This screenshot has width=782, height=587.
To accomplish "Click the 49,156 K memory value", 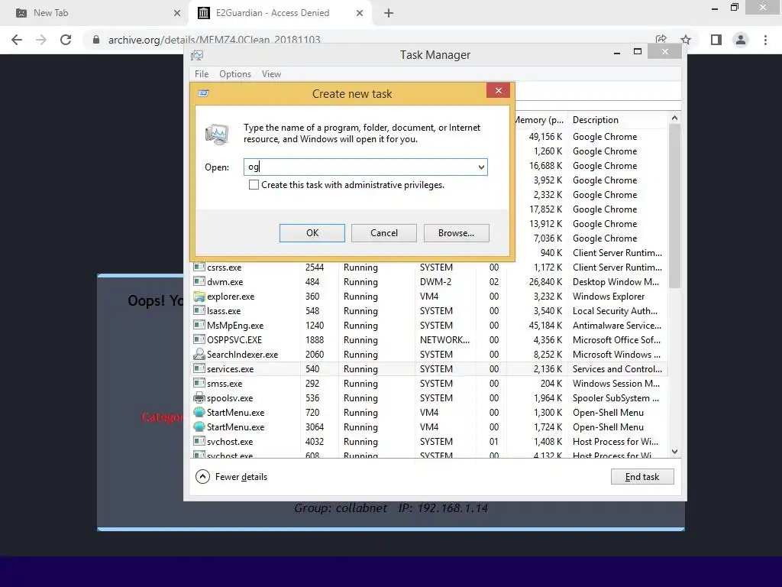I will pos(545,136).
